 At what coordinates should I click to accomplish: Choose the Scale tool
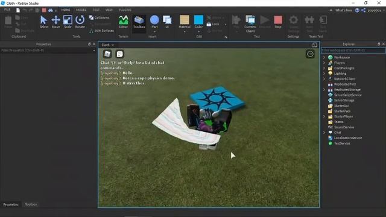68,22
